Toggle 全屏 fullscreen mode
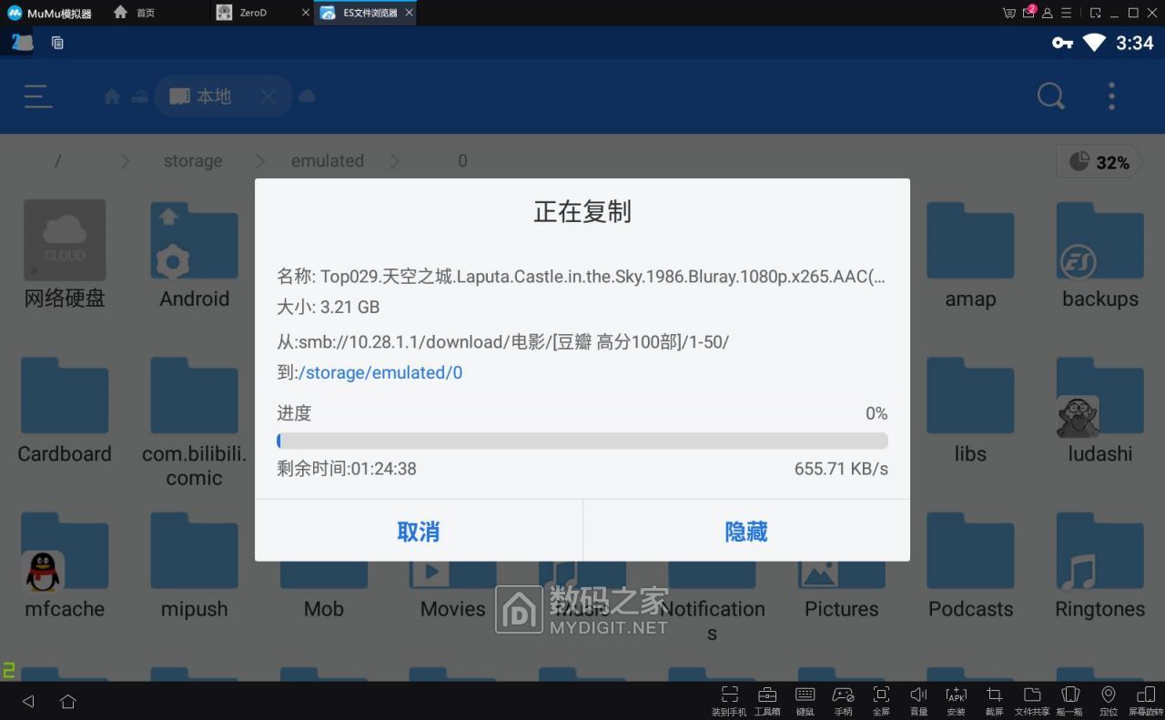 pos(881,700)
